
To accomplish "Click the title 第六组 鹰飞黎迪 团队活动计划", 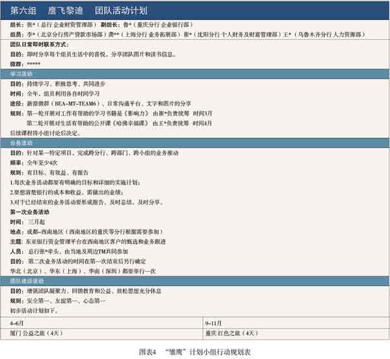I will (x=81, y=11).
